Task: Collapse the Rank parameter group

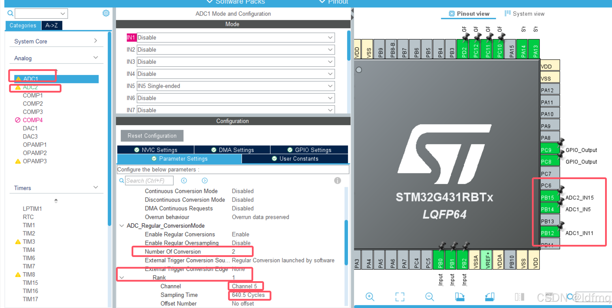Action: tap(122, 277)
